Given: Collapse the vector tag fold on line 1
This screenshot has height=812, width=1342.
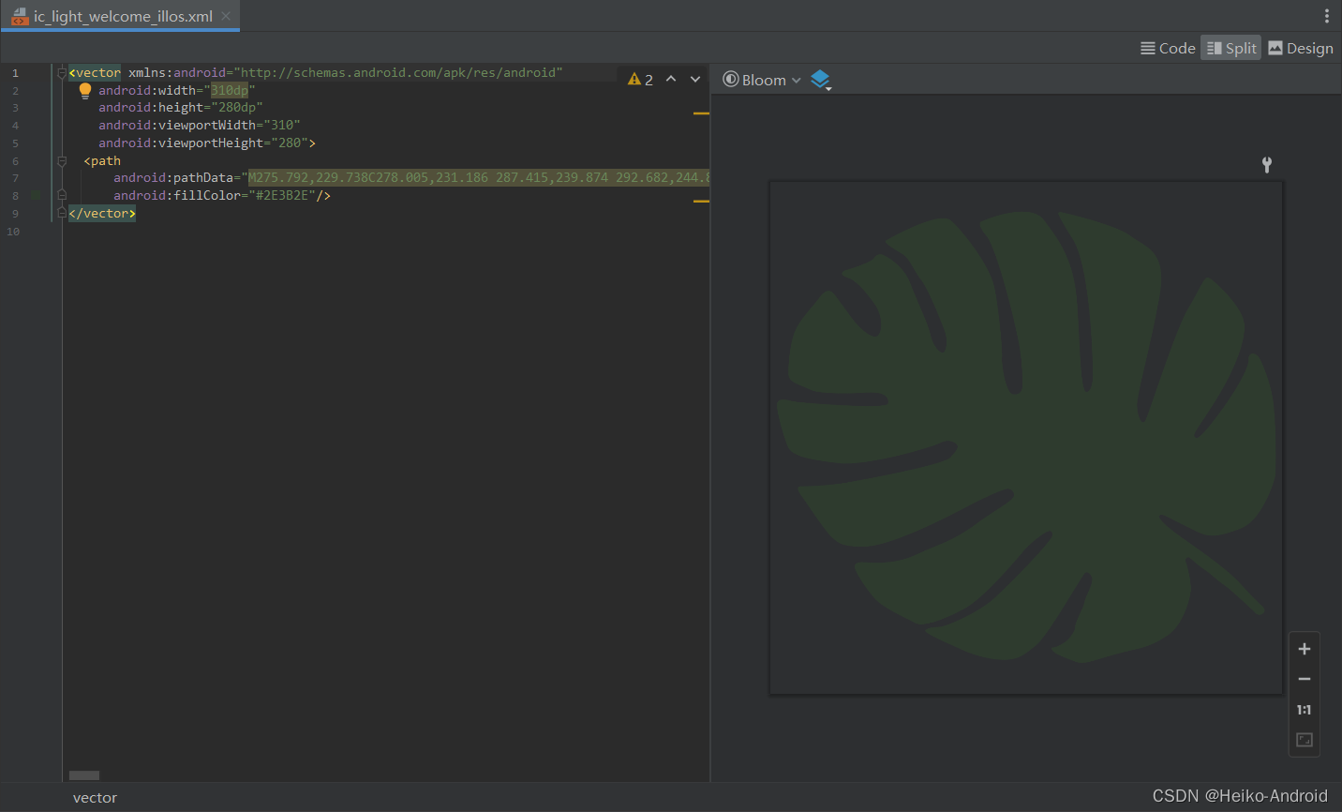Looking at the screenshot, I should click(62, 72).
